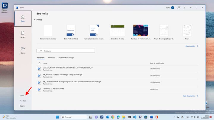Screen dimensions: 214x120
Task: Open the Xiaomi Wireless AR Smart Glass document
Action: click(117, 69)
